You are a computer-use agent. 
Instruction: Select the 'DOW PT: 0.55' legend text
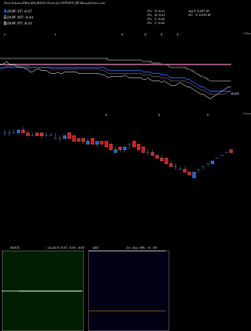click(20, 23)
